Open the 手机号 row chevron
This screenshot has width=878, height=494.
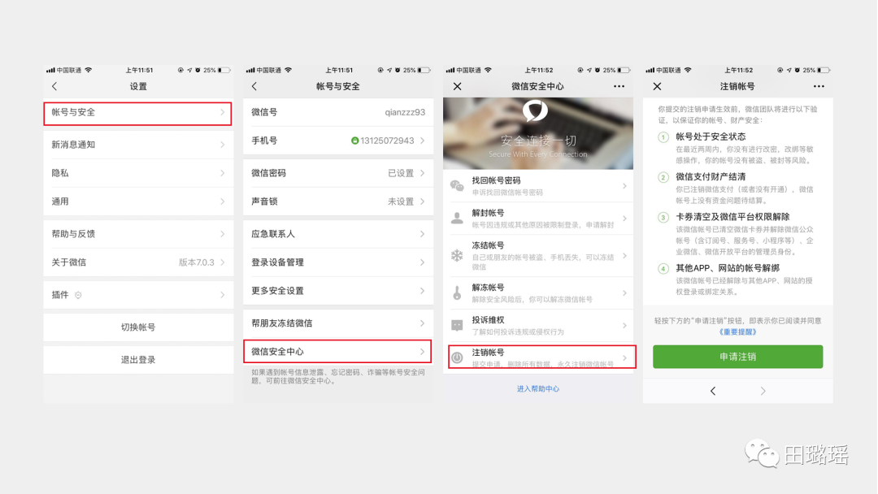[422, 141]
